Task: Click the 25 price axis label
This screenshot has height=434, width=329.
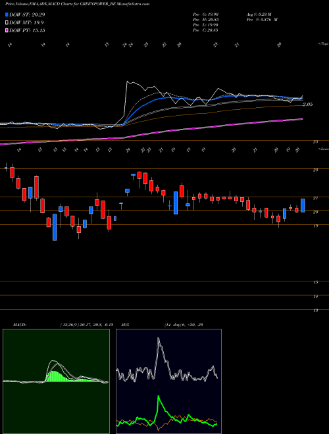Action: coord(315,142)
